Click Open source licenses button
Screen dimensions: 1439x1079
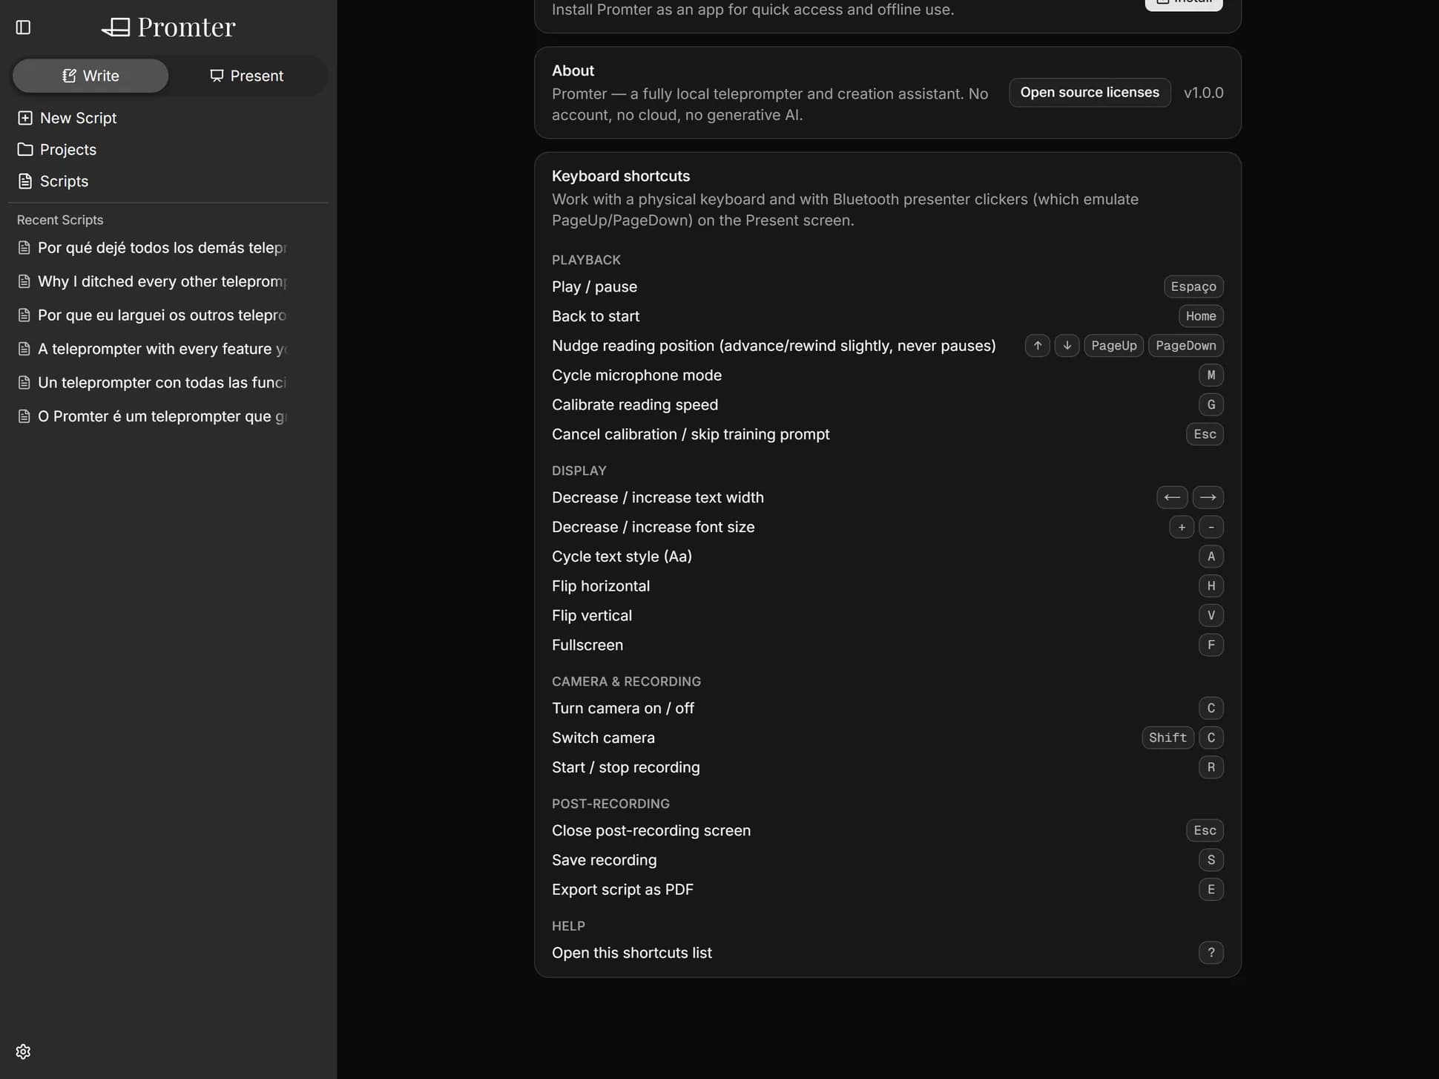pos(1090,93)
